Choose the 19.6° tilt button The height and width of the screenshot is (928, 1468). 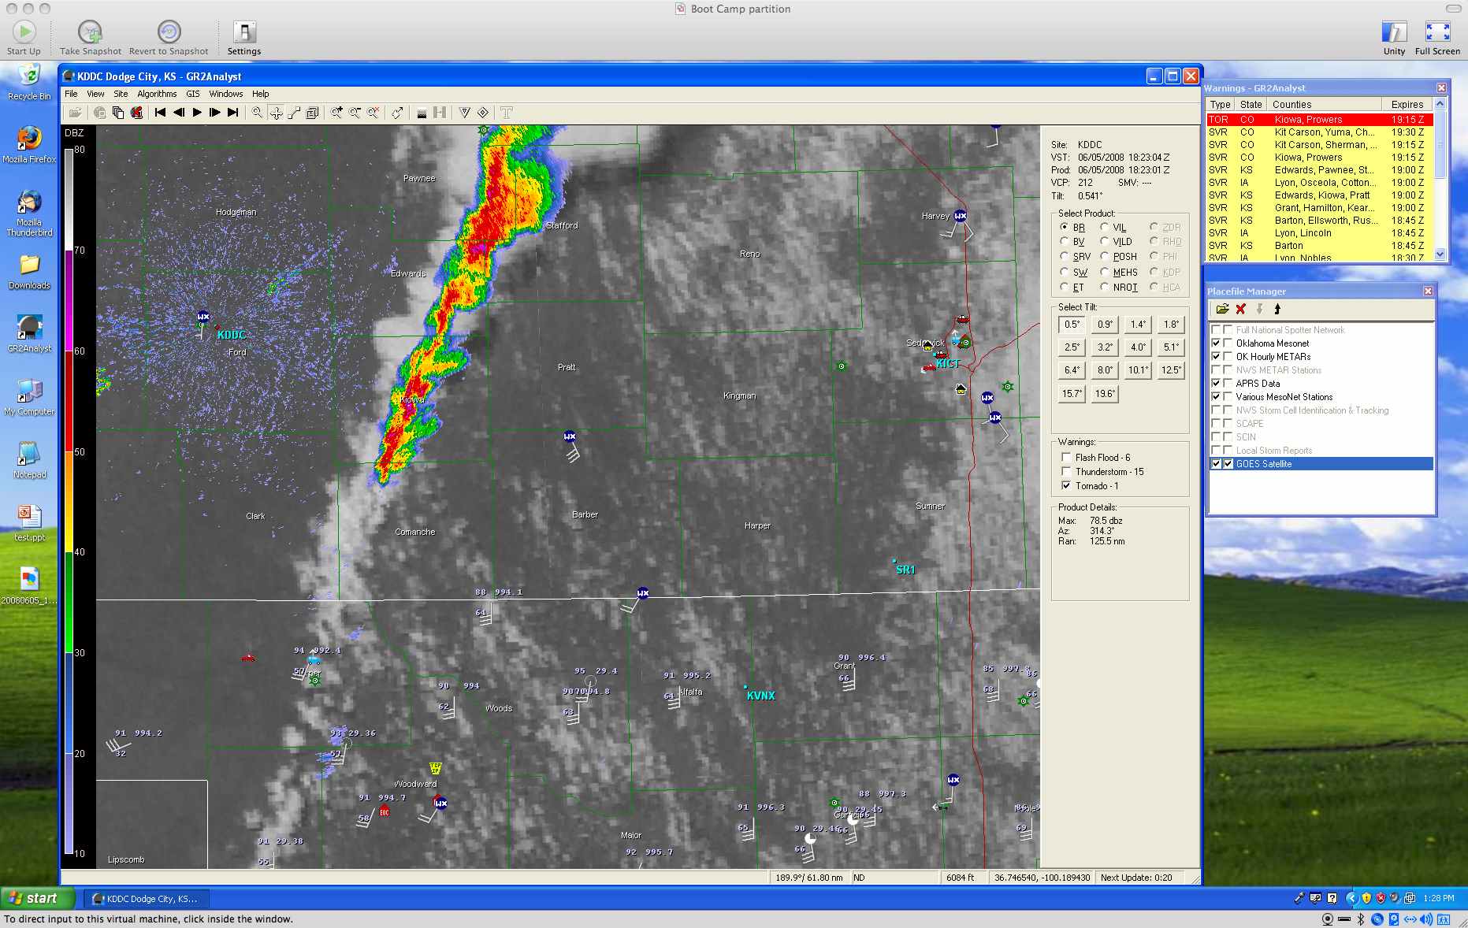coord(1106,393)
